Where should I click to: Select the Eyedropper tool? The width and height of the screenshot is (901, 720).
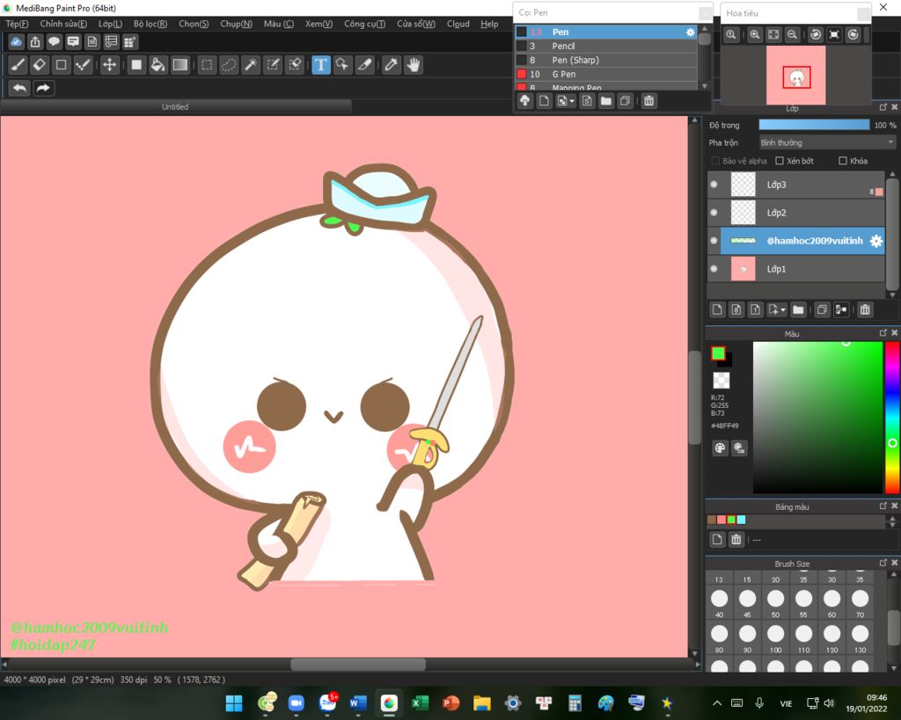coord(392,65)
